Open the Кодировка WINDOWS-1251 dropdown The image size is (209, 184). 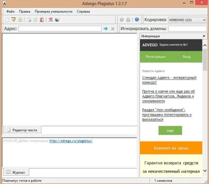point(187,20)
